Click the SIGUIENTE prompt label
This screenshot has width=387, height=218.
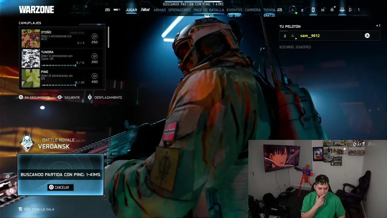tap(72, 97)
